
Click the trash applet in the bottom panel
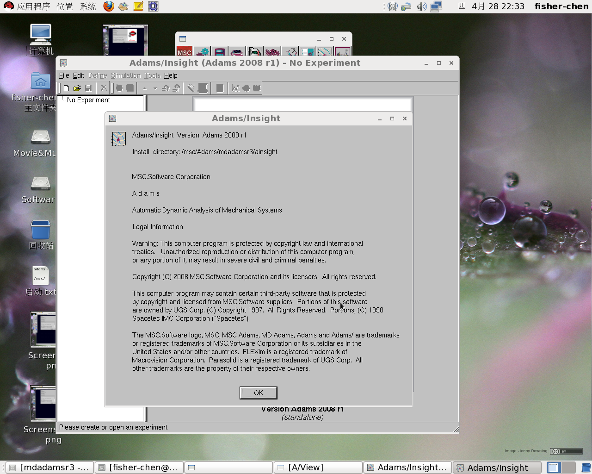pyautogui.click(x=586, y=468)
